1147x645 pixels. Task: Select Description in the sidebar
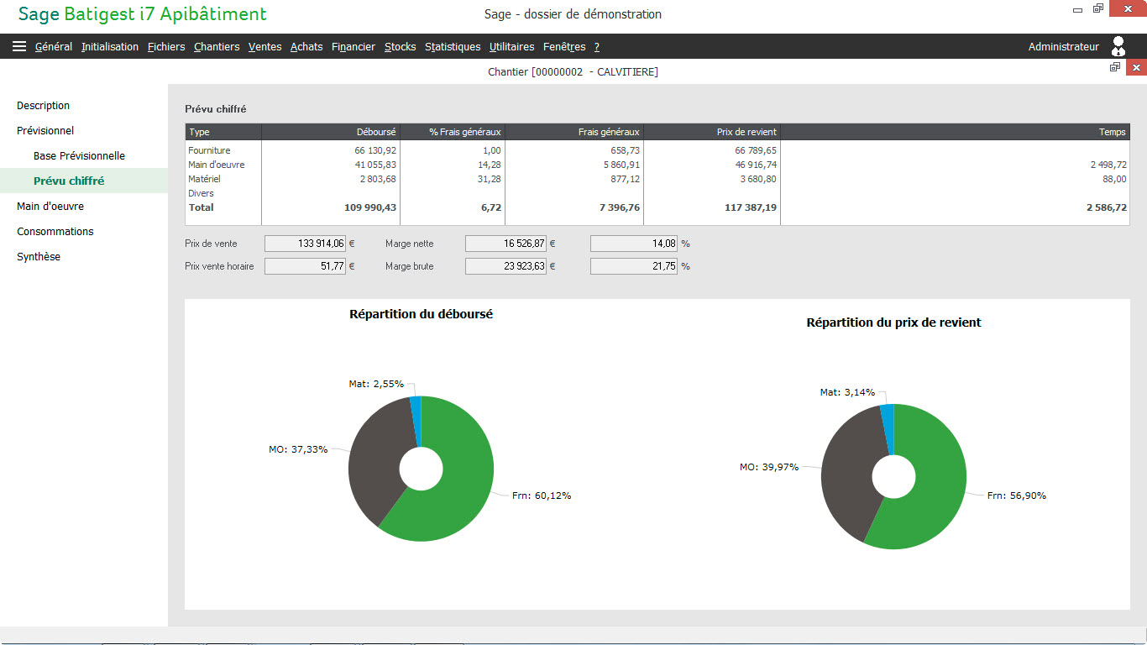point(44,106)
